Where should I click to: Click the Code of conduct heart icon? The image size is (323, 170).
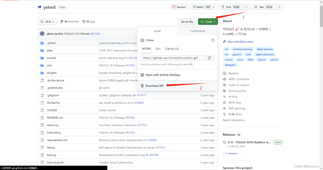coord(224,85)
